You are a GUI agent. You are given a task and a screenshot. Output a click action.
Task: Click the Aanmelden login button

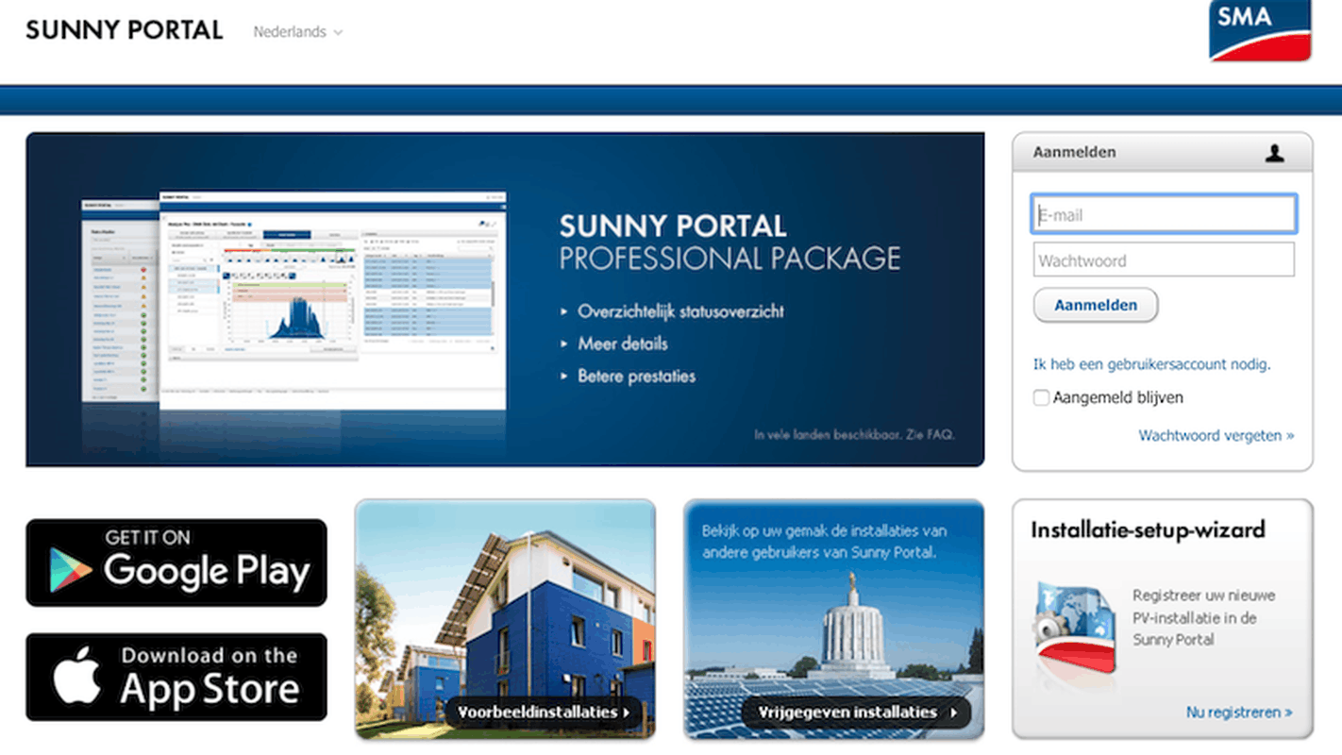click(x=1096, y=305)
